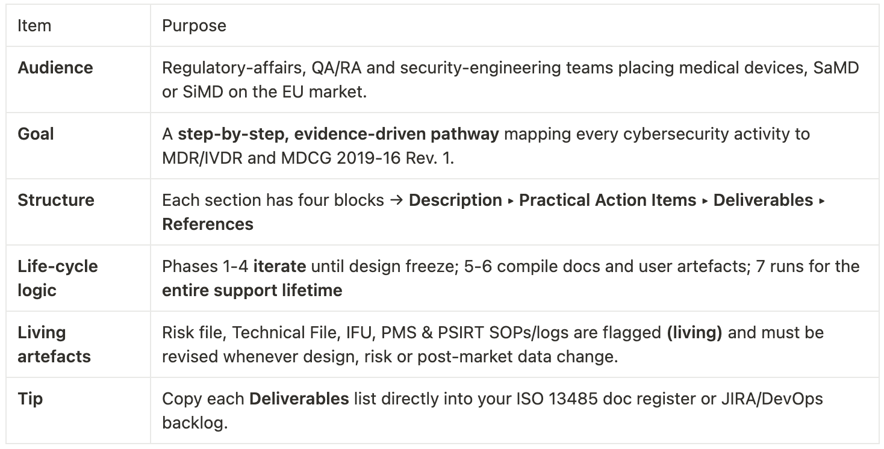Click the "Living artefacts" row label

point(54,344)
